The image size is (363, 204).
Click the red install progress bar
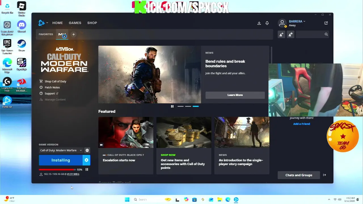tap(57, 169)
